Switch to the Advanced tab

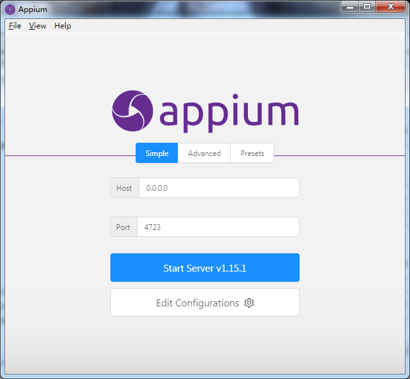click(204, 153)
